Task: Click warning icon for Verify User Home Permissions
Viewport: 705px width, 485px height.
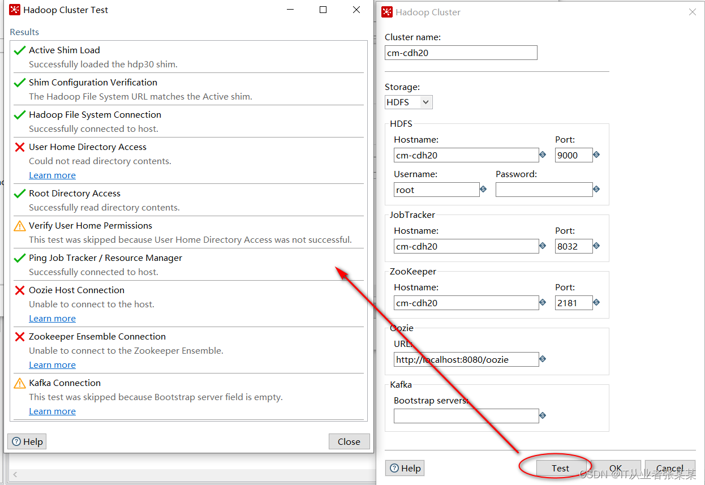Action: click(20, 226)
